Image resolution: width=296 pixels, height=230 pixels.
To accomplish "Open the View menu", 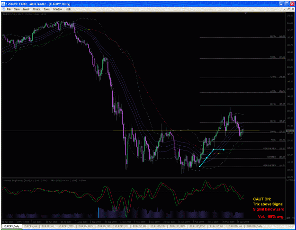I will tap(17, 9).
